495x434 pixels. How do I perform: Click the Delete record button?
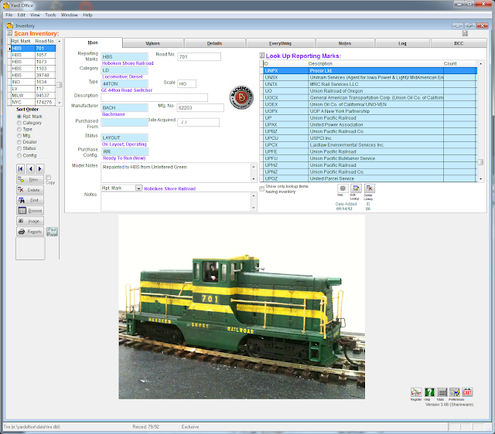pos(30,190)
